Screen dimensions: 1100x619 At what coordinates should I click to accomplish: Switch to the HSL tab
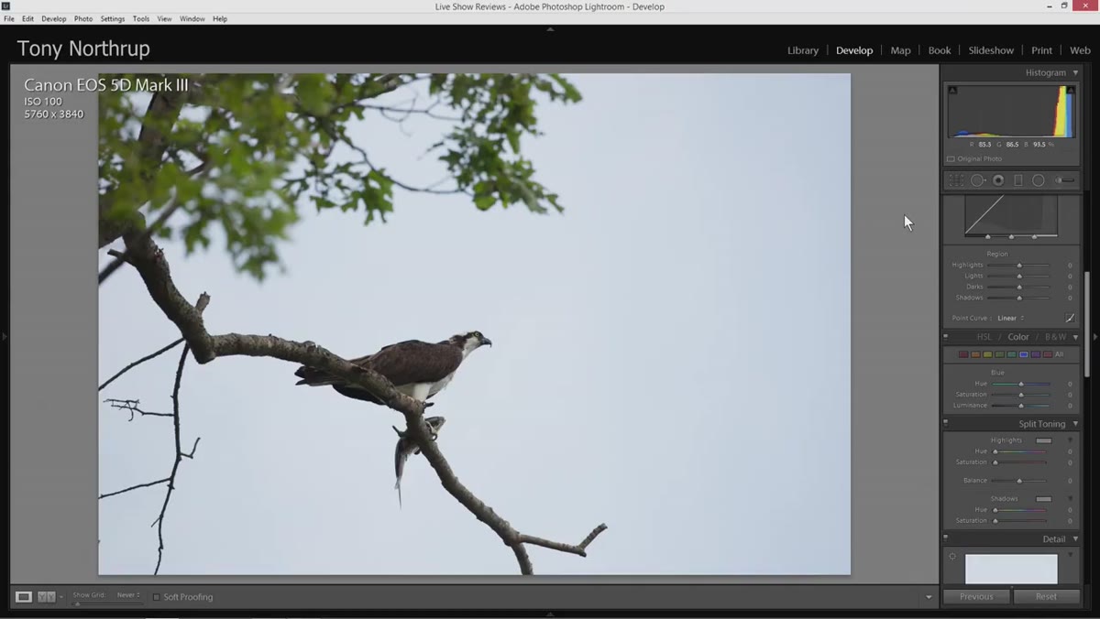pyautogui.click(x=984, y=337)
